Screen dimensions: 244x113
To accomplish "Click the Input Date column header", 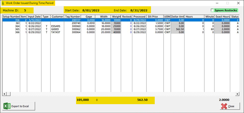I will pyautogui.click(x=34, y=17).
